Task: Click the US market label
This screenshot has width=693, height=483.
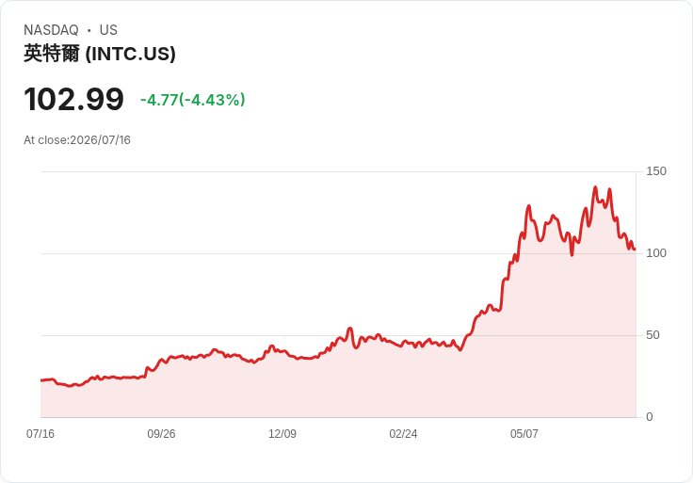Action: click(108, 30)
